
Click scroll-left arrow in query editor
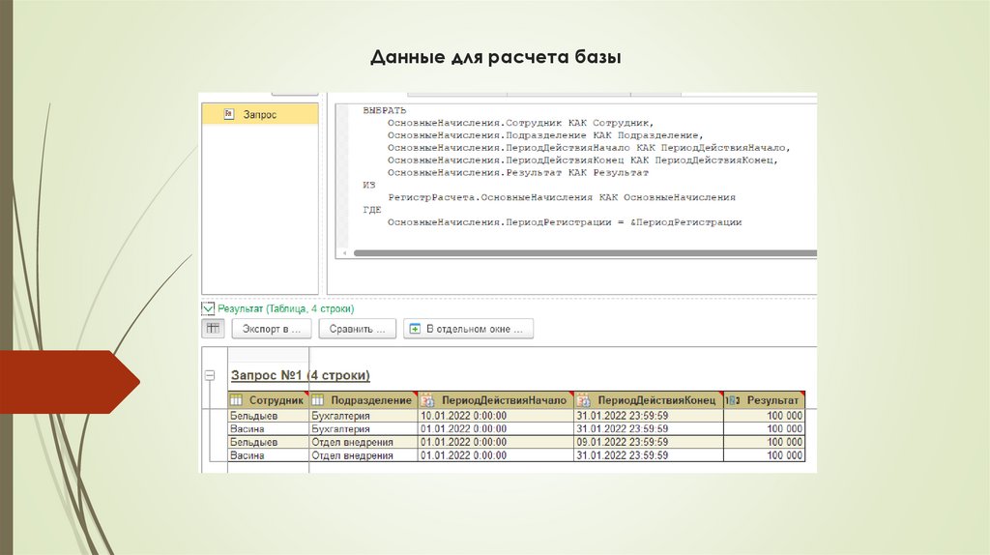pyautogui.click(x=343, y=253)
